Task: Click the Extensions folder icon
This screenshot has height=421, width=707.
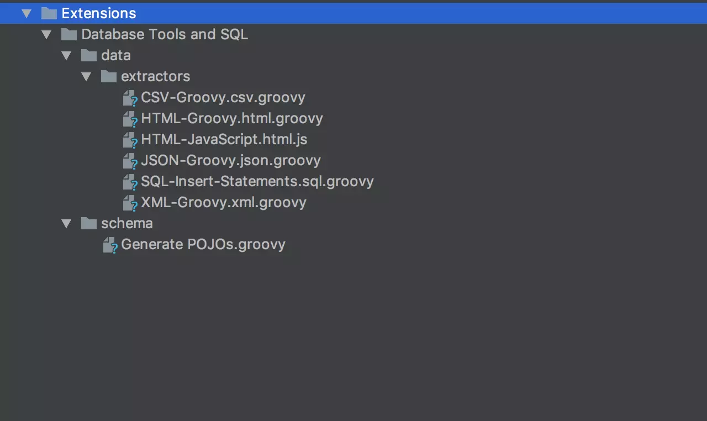Action: tap(49, 13)
